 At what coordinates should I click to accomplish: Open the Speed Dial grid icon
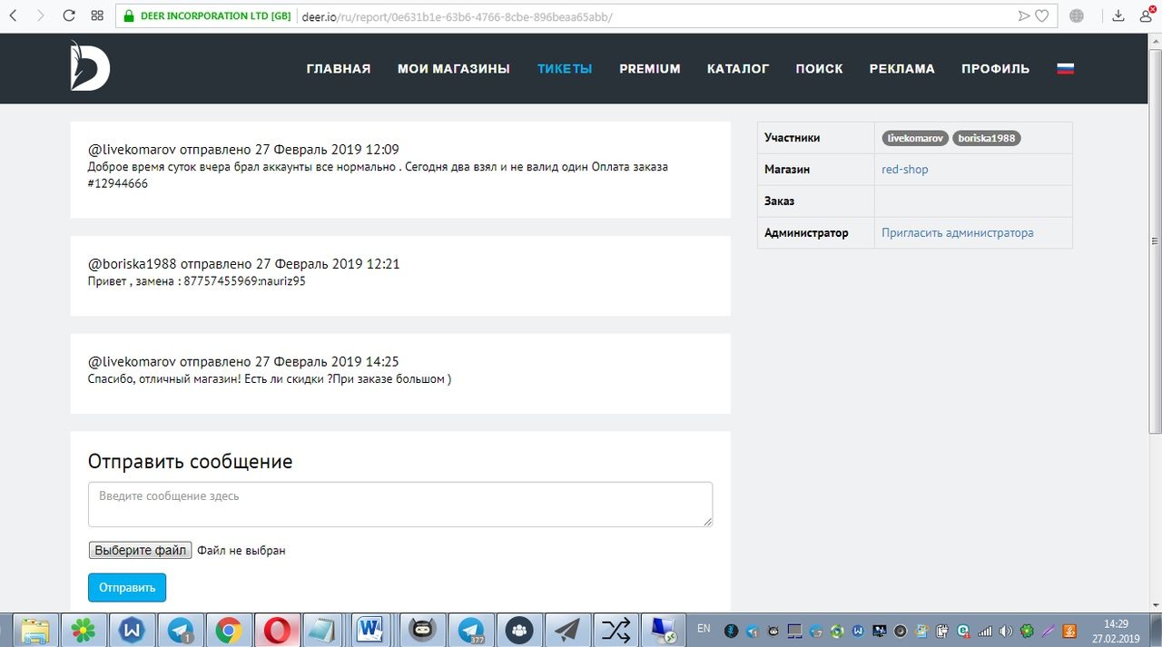tap(97, 15)
